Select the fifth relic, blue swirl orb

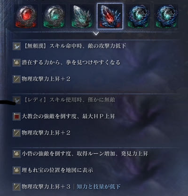click(138, 16)
